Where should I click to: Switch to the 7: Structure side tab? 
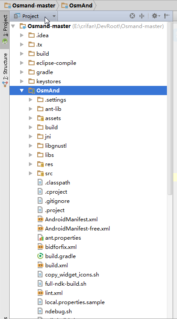[5, 70]
